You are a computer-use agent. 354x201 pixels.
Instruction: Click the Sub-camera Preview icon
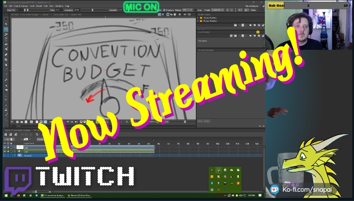(189, 14)
